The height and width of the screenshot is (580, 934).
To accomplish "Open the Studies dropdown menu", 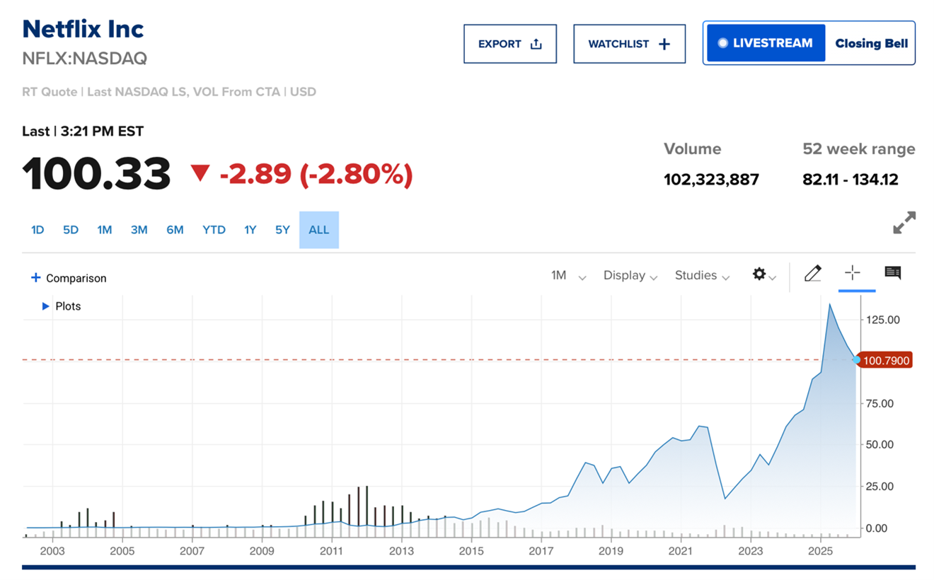I will point(702,276).
